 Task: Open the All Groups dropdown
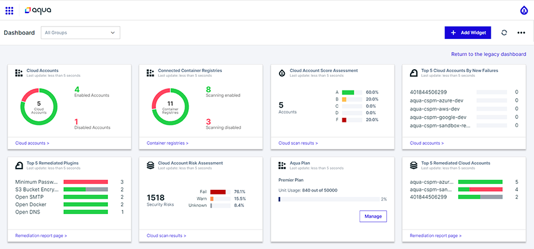pyautogui.click(x=80, y=33)
